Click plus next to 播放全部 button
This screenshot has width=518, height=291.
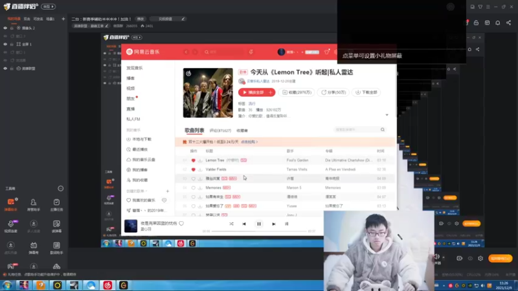(x=271, y=92)
